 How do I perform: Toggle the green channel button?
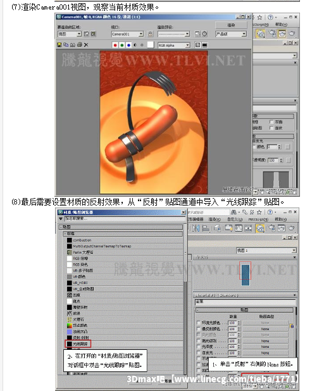click(x=121, y=45)
